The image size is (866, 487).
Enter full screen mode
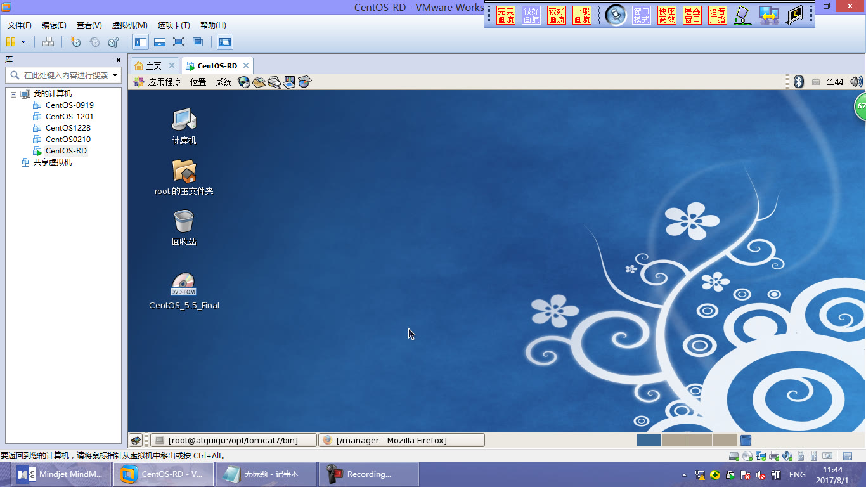coord(179,42)
